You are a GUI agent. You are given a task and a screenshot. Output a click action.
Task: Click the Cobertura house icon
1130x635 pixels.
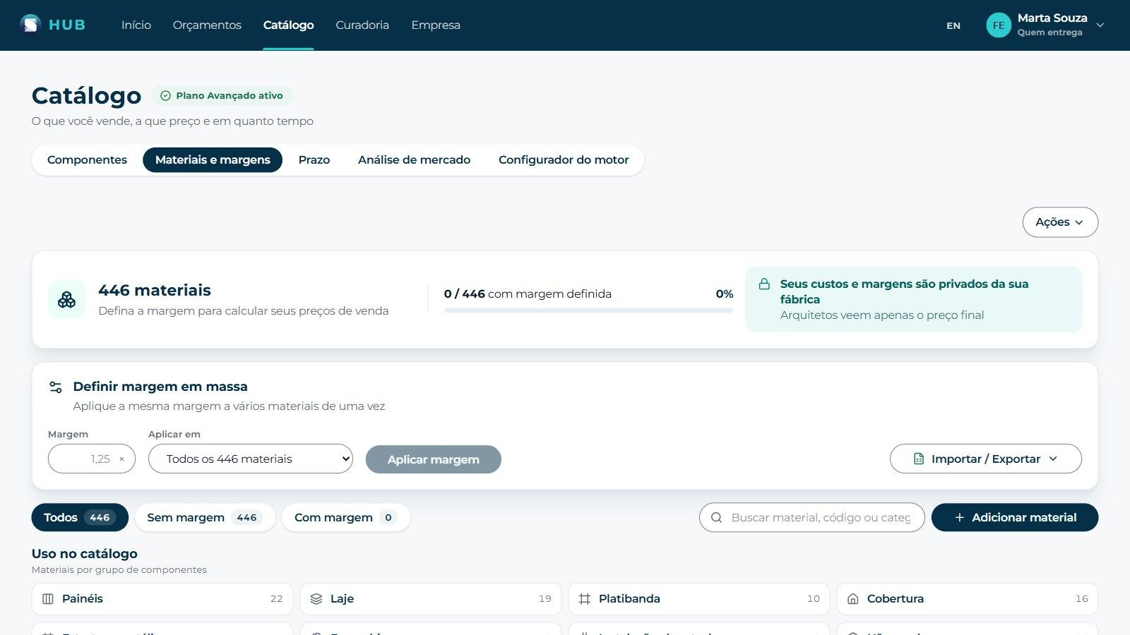(853, 598)
